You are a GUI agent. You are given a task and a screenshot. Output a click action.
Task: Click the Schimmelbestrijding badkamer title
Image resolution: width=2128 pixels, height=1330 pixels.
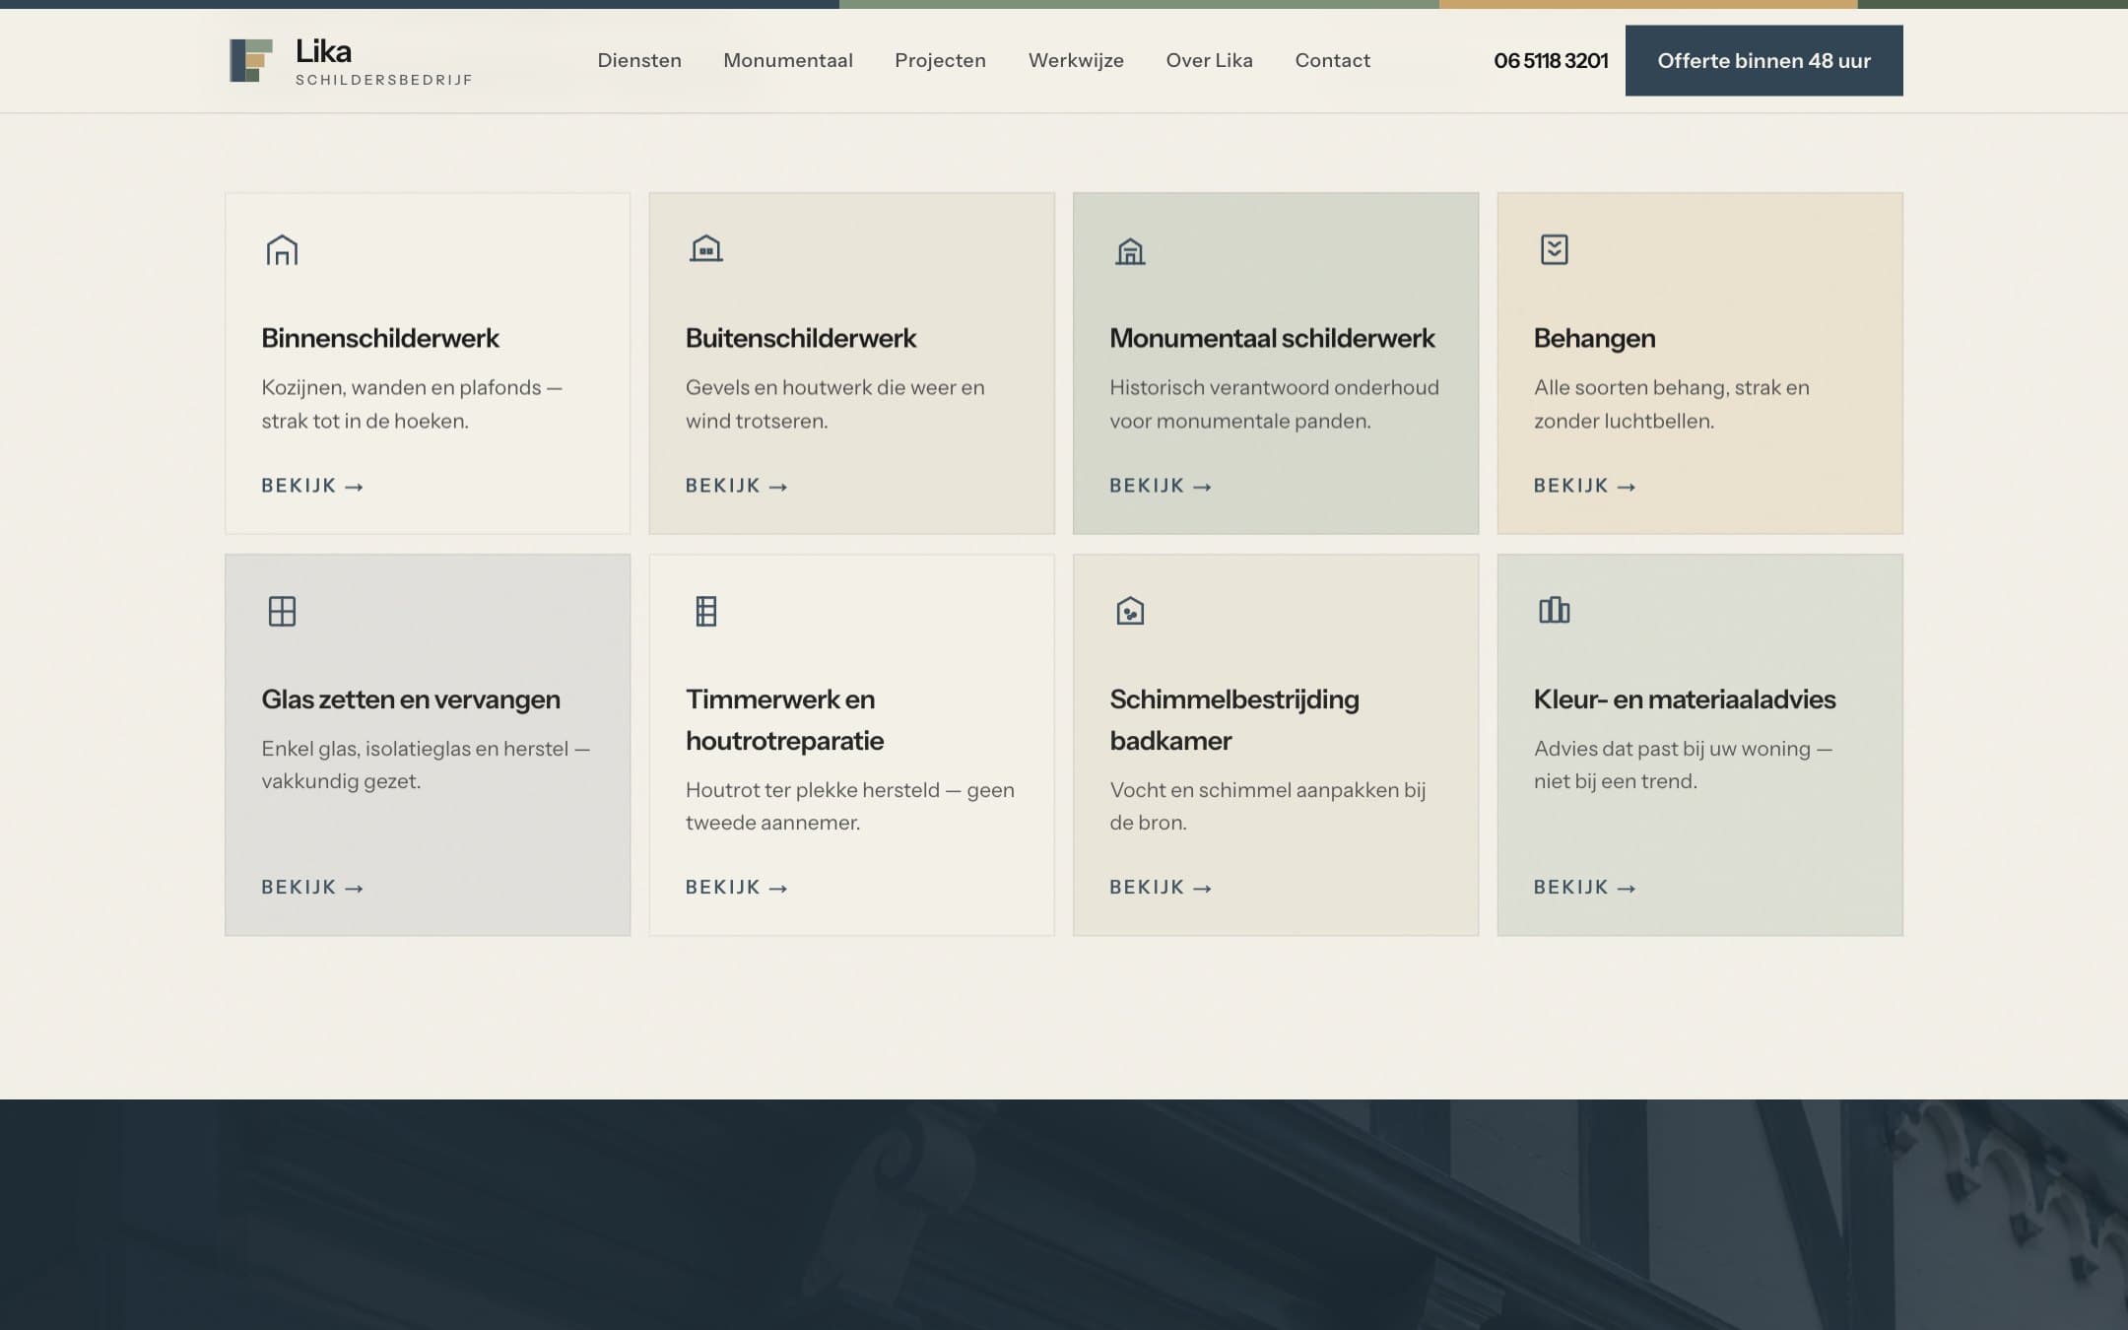tap(1234, 720)
